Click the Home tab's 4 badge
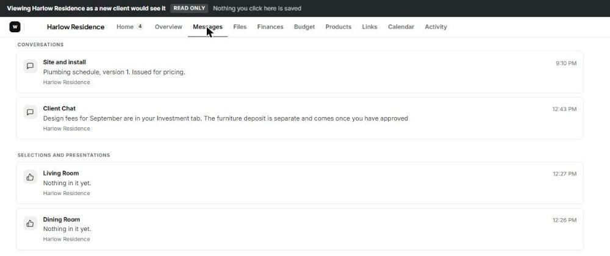Viewport: 610px width, 256px height. tap(140, 27)
